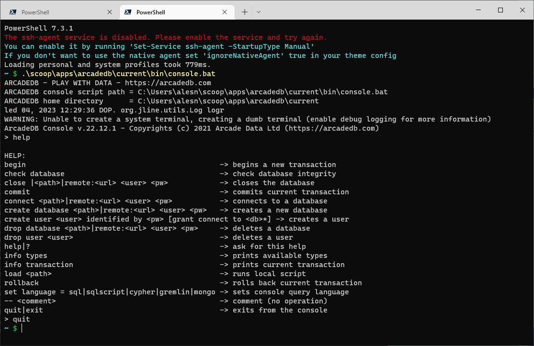Click the https://arcadedb.com URL in PLAY WITH DATA line
The image size is (534, 346).
(168, 83)
